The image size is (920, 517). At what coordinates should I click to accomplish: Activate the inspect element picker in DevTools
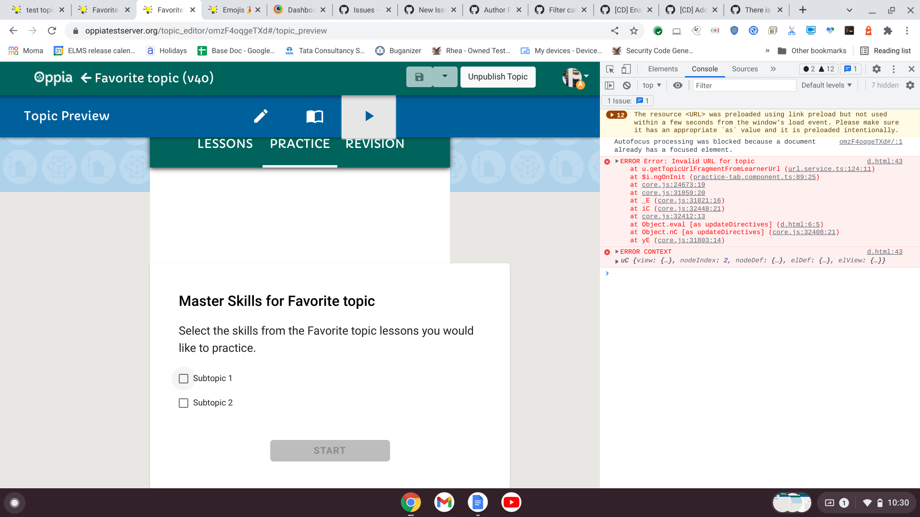609,69
